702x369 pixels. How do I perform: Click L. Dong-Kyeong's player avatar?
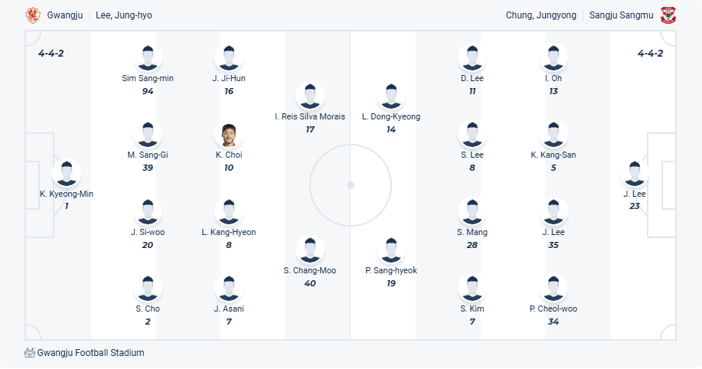(x=391, y=96)
